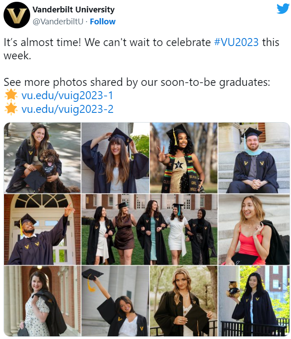This screenshot has width=291, height=339.
Task: Click the star emoji beside vuig2023-1 link
Action: [11, 95]
